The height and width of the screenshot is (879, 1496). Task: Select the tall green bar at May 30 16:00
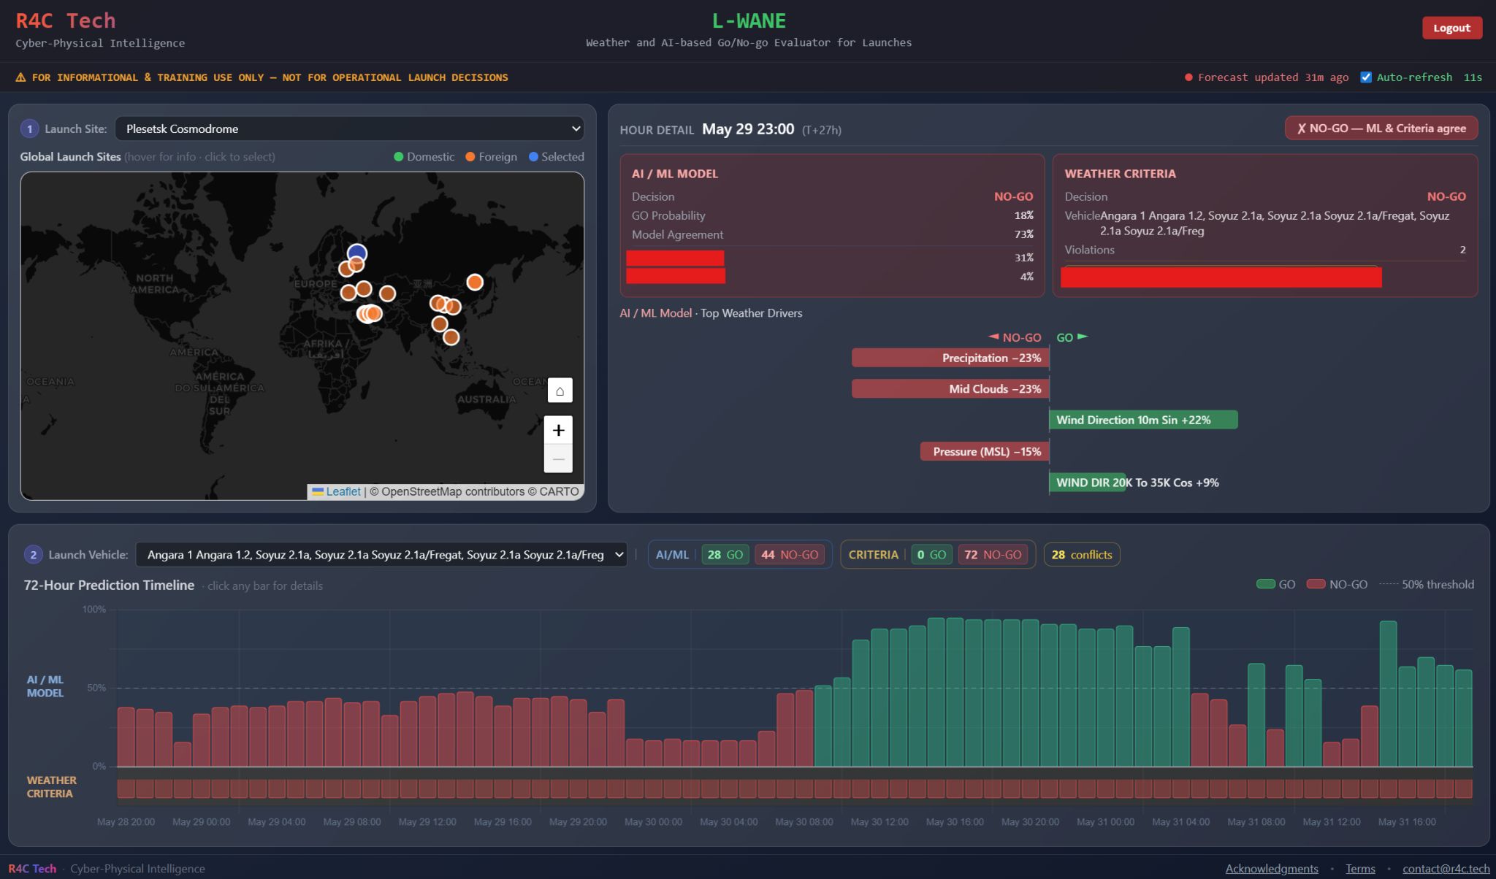coord(955,692)
